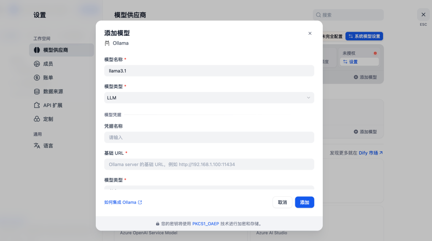Click the 语言 translate icon
The width and height of the screenshot is (432, 241).
[x=37, y=146]
